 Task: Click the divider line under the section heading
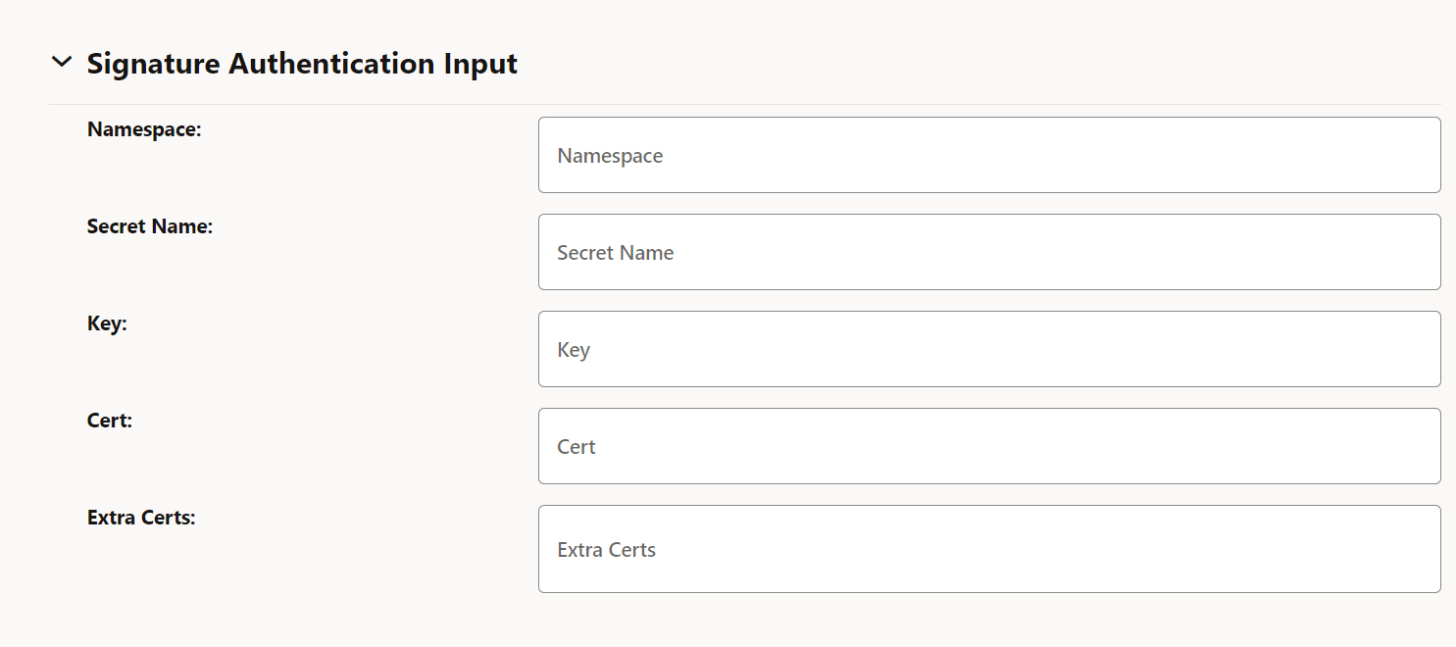pyautogui.click(x=745, y=104)
